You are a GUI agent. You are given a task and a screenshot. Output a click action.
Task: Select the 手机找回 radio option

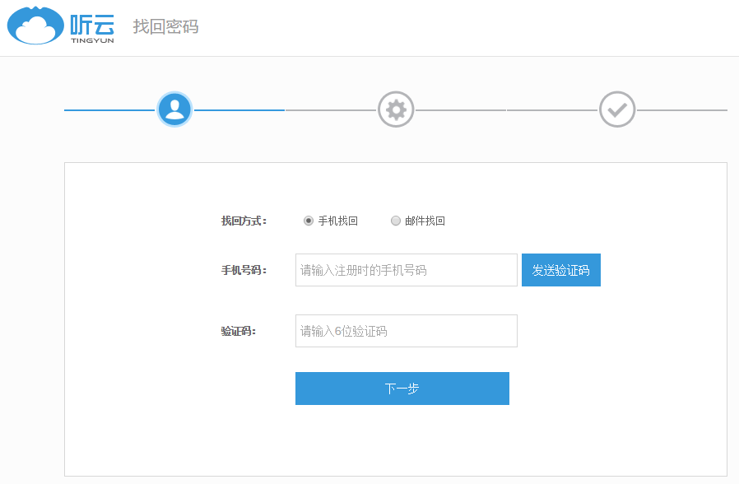(x=309, y=221)
